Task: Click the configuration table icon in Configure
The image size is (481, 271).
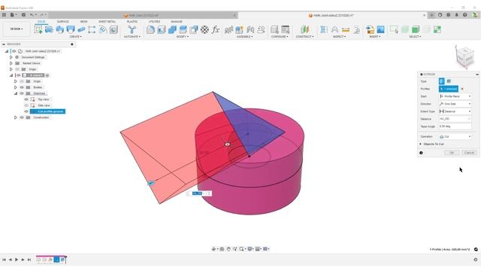Action: click(x=286, y=29)
